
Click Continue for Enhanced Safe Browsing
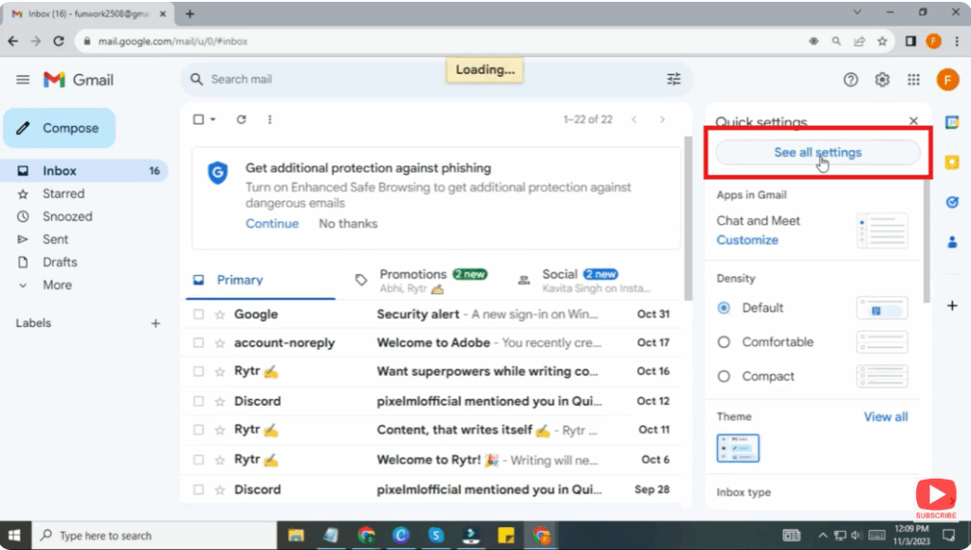(272, 224)
